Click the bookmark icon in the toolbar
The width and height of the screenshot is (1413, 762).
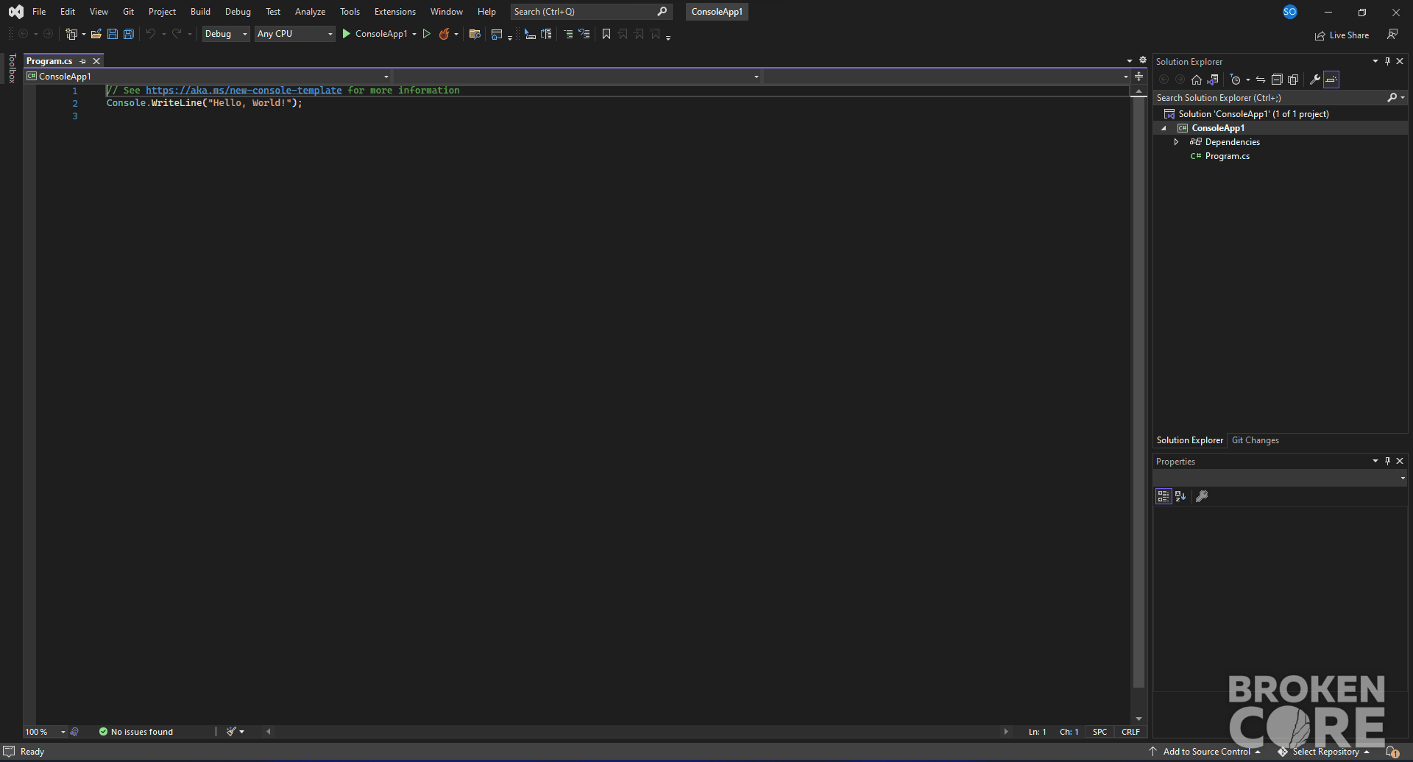(x=606, y=34)
